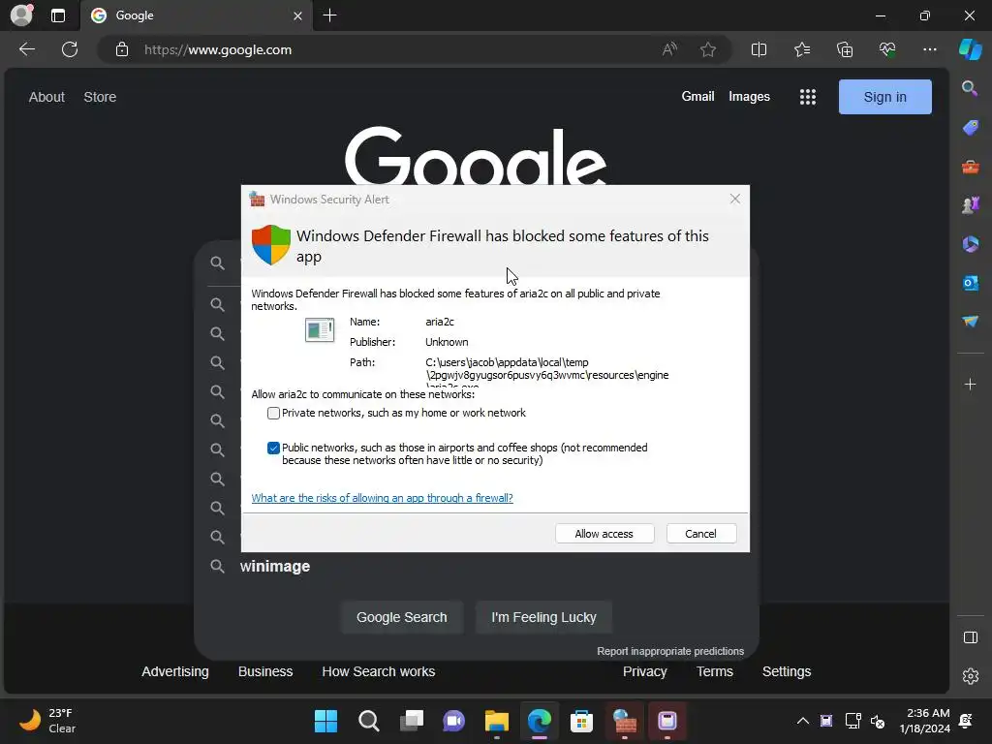Image resolution: width=992 pixels, height=744 pixels.
Task: Open sidebar Outlook icon
Action: coord(970,283)
